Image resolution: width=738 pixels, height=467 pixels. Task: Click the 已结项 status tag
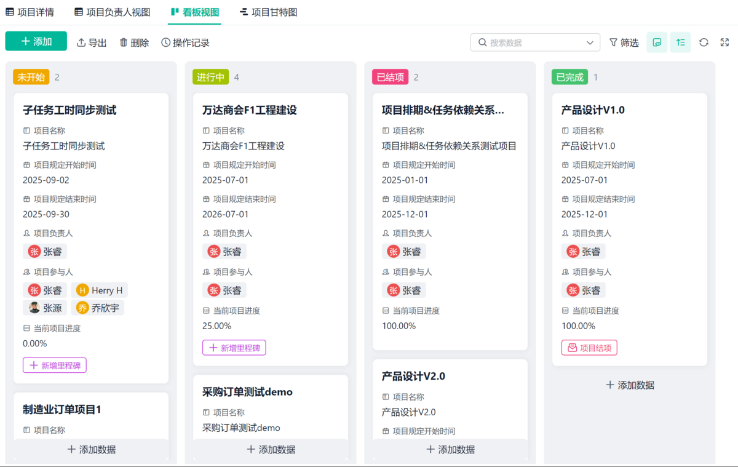[390, 77]
